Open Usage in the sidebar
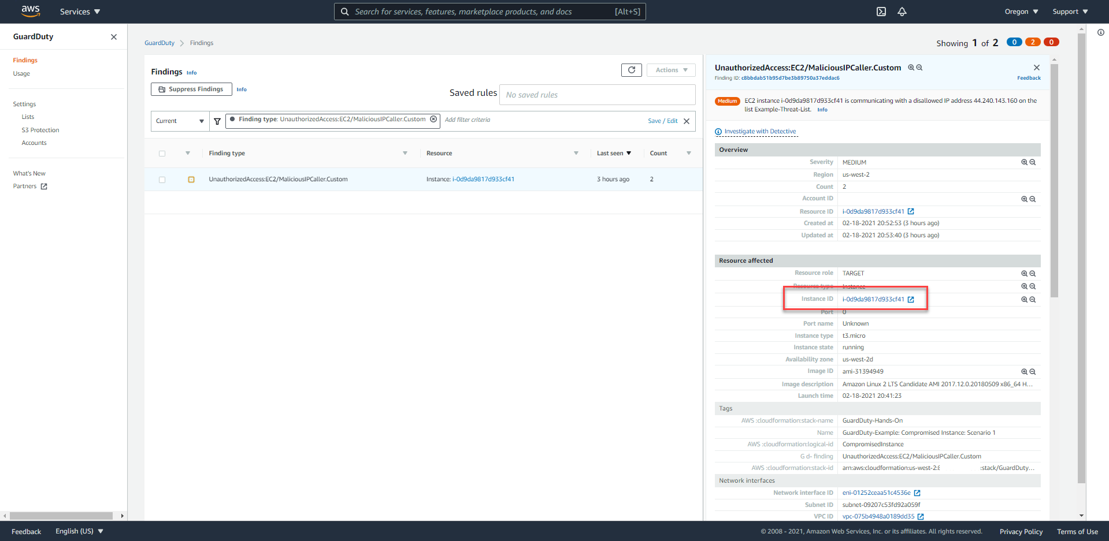 coord(21,73)
